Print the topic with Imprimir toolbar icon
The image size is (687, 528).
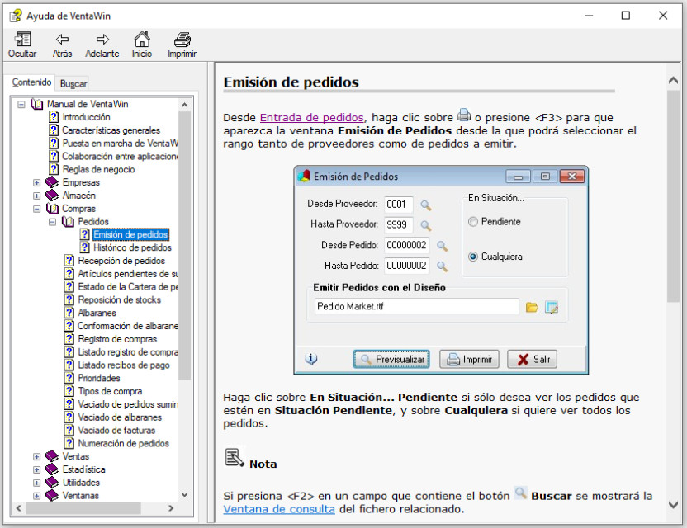[x=182, y=40]
